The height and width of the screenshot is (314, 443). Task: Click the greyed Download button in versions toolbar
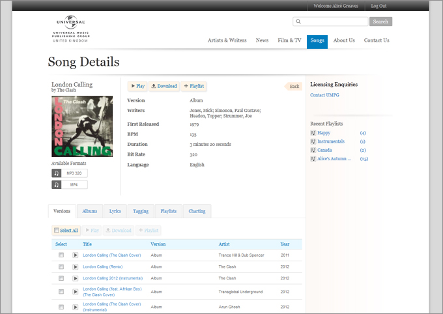pyautogui.click(x=119, y=231)
